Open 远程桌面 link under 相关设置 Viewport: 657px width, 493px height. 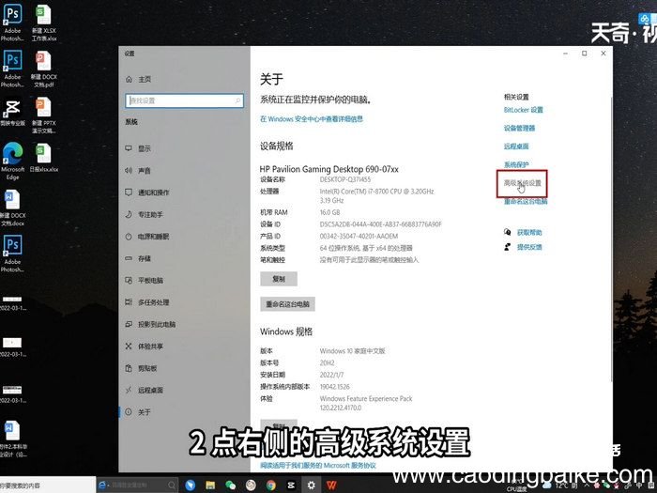point(516,146)
